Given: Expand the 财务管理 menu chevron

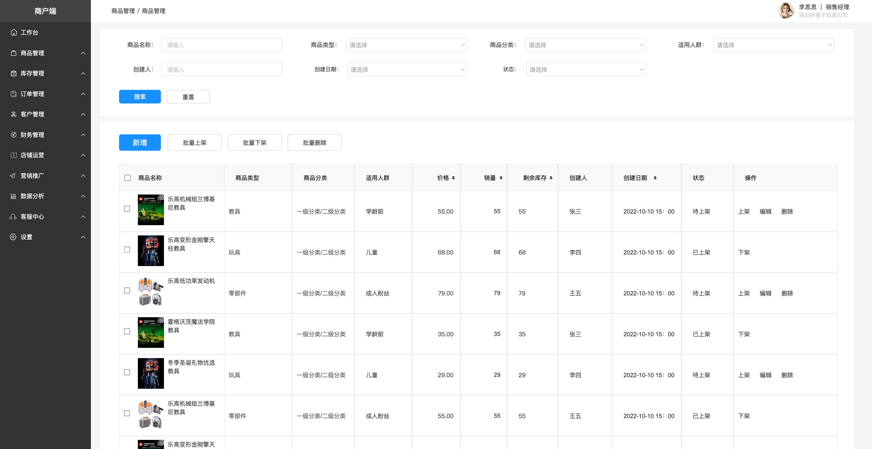Looking at the screenshot, I should 83,135.
